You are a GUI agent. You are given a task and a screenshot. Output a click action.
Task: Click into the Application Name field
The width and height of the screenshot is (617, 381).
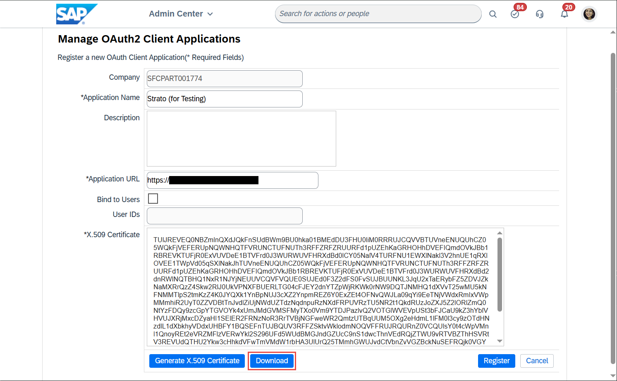coord(225,99)
